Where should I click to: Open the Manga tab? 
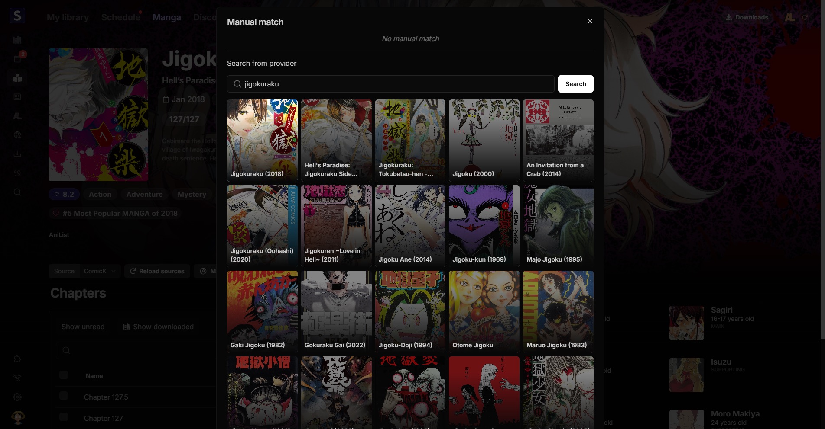[167, 17]
